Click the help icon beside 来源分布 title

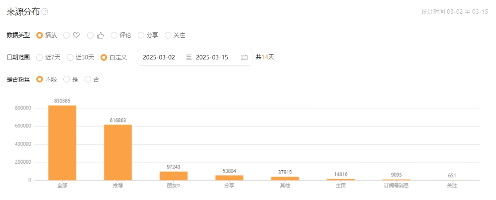pyautogui.click(x=45, y=12)
